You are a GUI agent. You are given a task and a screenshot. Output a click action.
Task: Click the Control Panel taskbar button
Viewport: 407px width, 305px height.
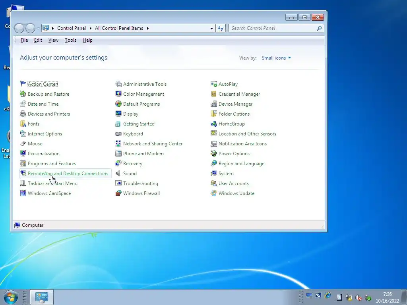coord(41,297)
